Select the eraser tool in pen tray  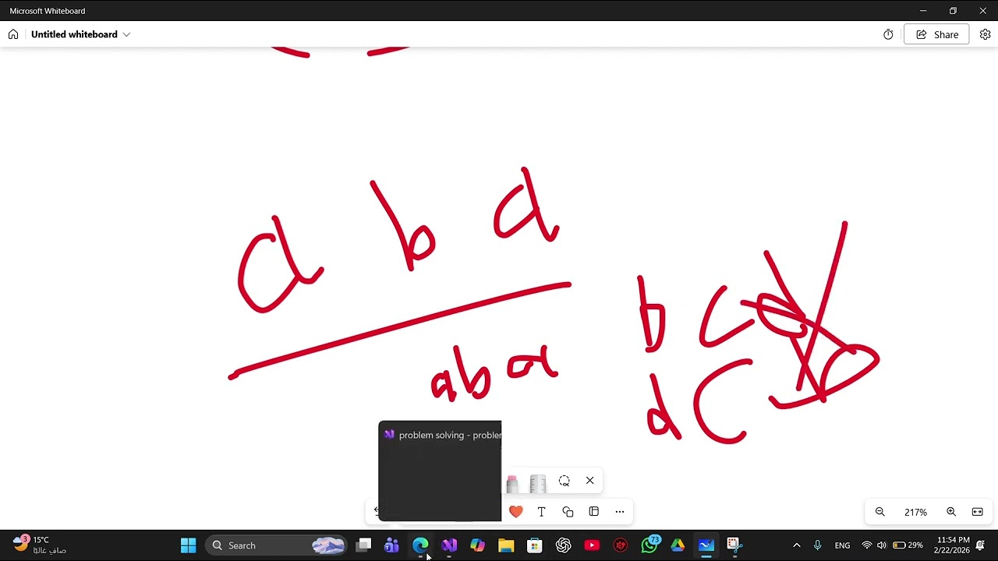[511, 483]
